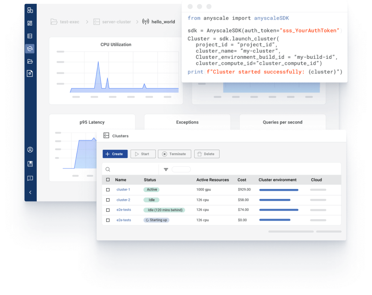372x295 pixels.
Task: Click the Start button
Action: pos(143,154)
